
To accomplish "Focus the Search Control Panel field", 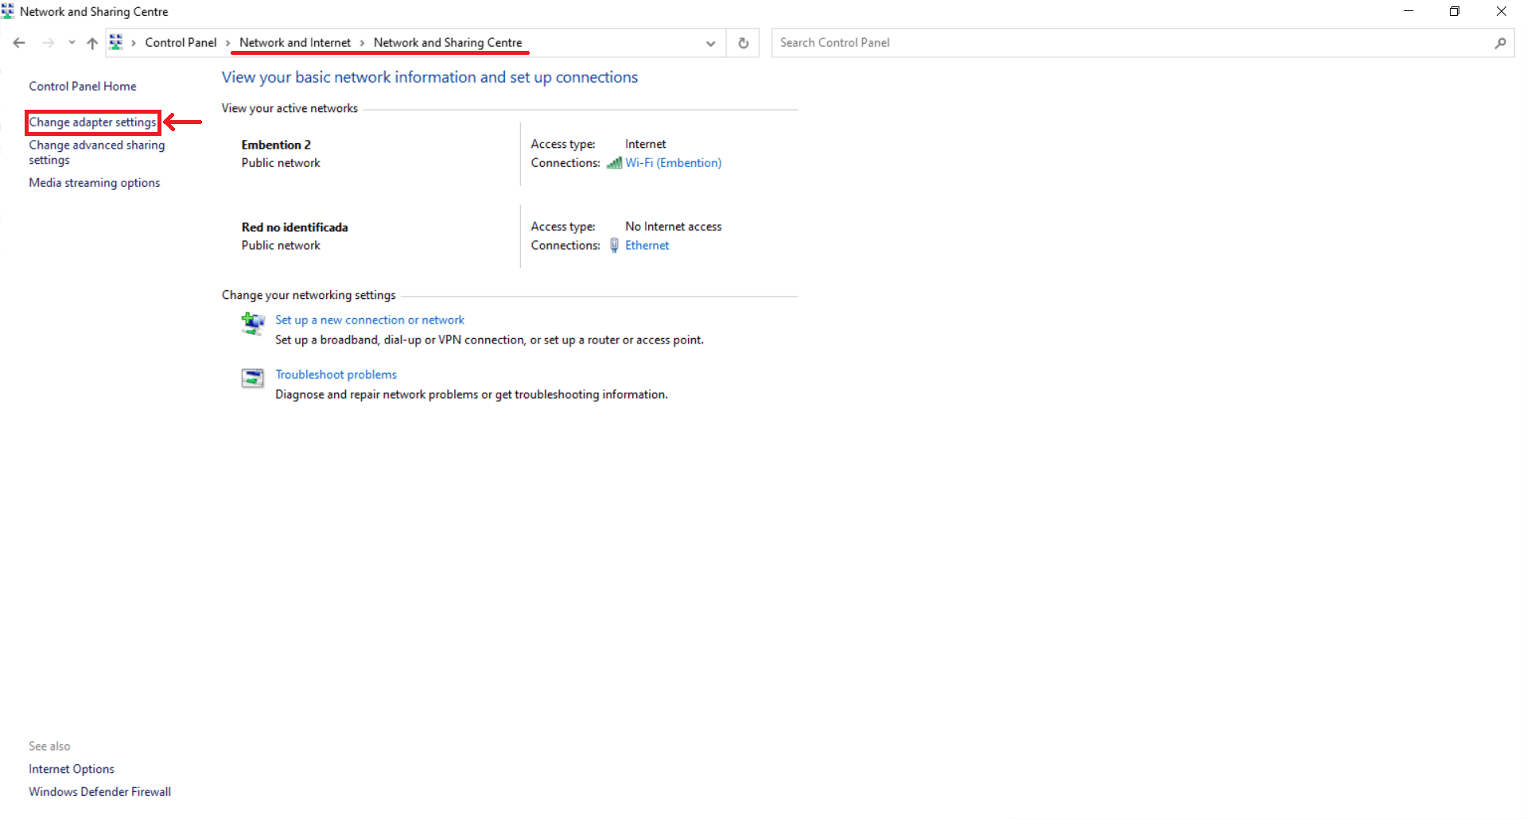I will [x=1129, y=43].
